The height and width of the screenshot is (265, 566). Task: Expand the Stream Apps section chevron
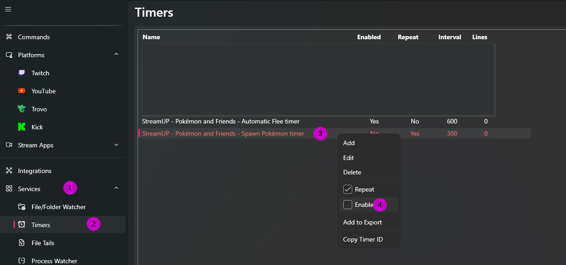coord(116,145)
